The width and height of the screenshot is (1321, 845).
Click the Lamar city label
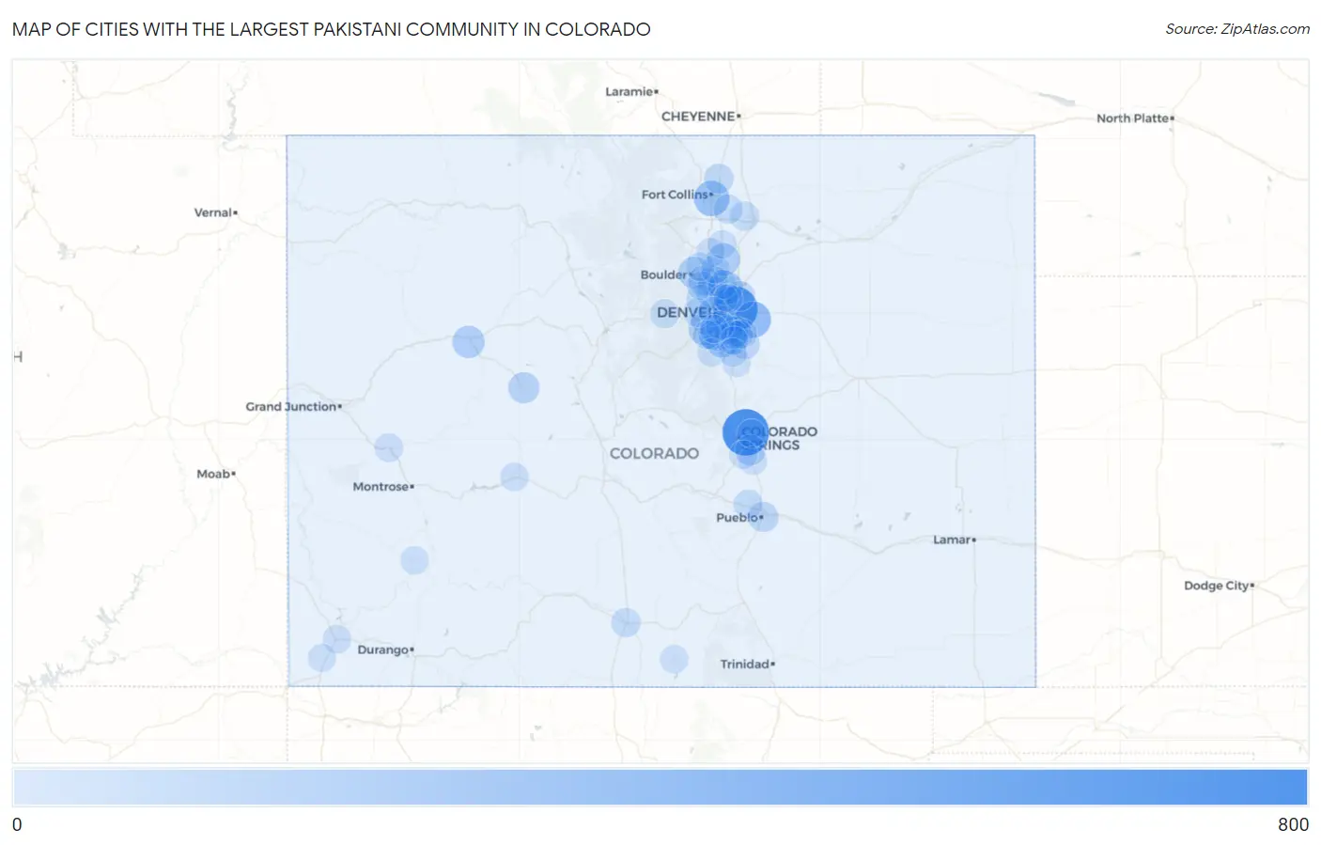952,540
